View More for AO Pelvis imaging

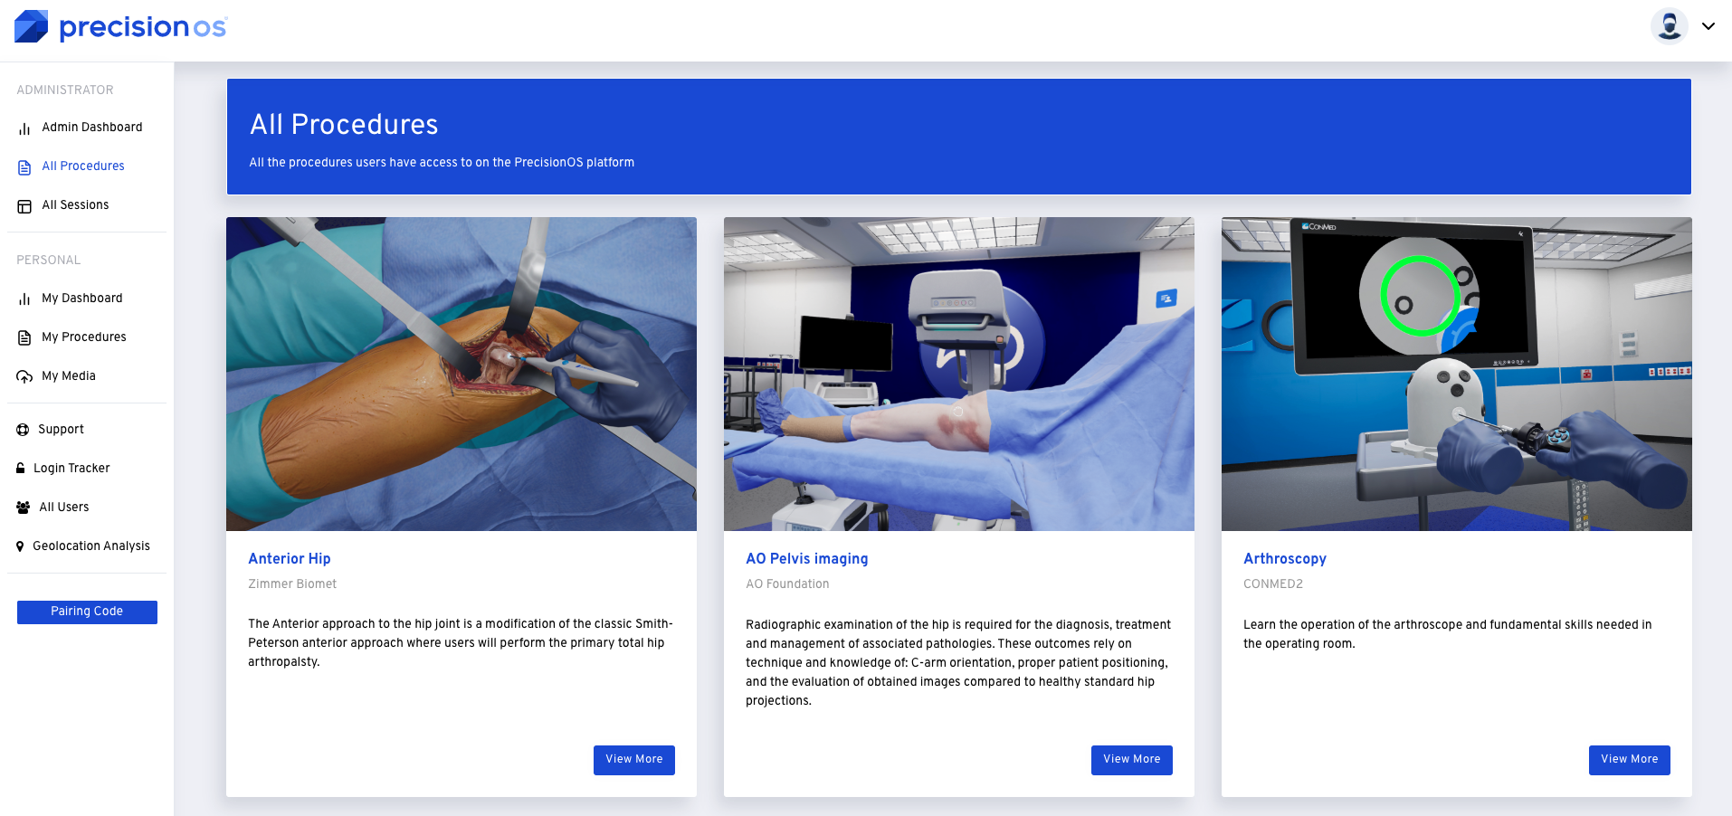pos(1131,760)
